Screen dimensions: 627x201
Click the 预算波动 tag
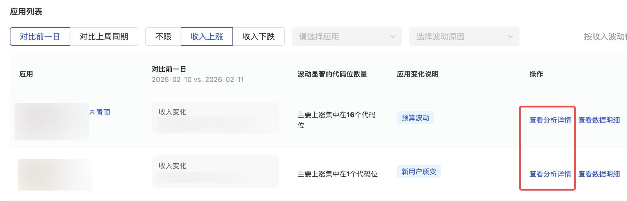click(x=415, y=118)
